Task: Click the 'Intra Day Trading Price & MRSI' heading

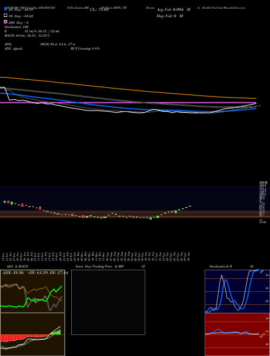Action: (110, 266)
